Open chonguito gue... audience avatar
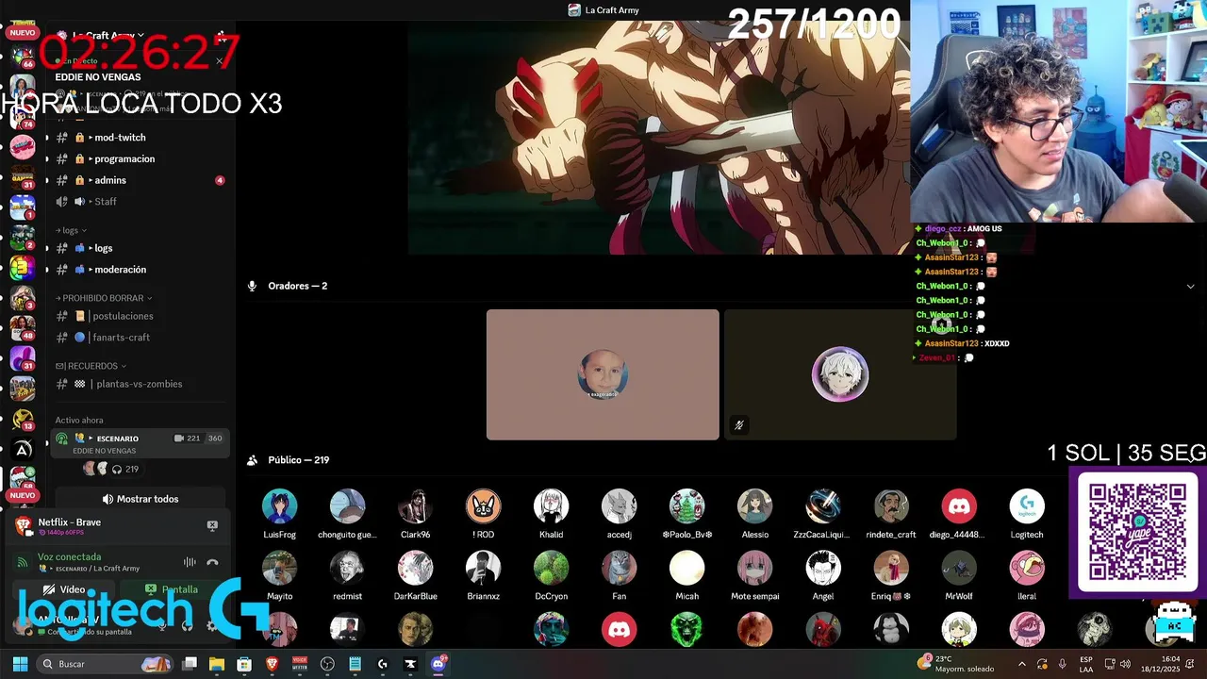This screenshot has height=679, width=1207. [x=347, y=506]
